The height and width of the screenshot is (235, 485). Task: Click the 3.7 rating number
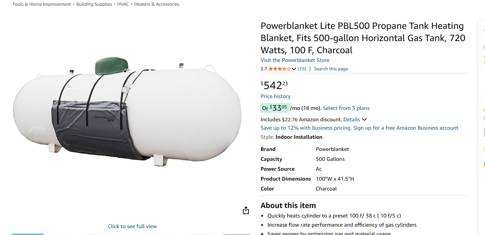(x=264, y=69)
